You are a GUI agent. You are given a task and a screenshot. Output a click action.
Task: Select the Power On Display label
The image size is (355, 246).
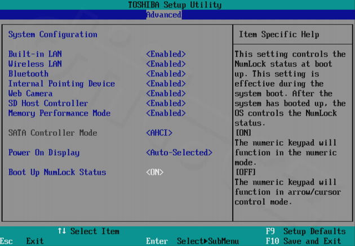[44, 153]
